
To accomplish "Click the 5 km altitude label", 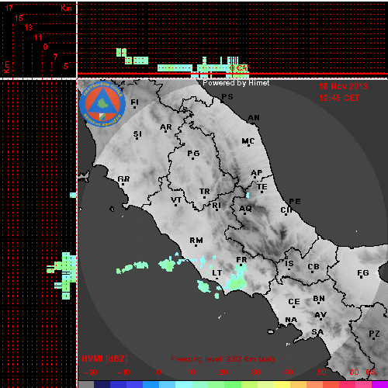I will pos(66,66).
